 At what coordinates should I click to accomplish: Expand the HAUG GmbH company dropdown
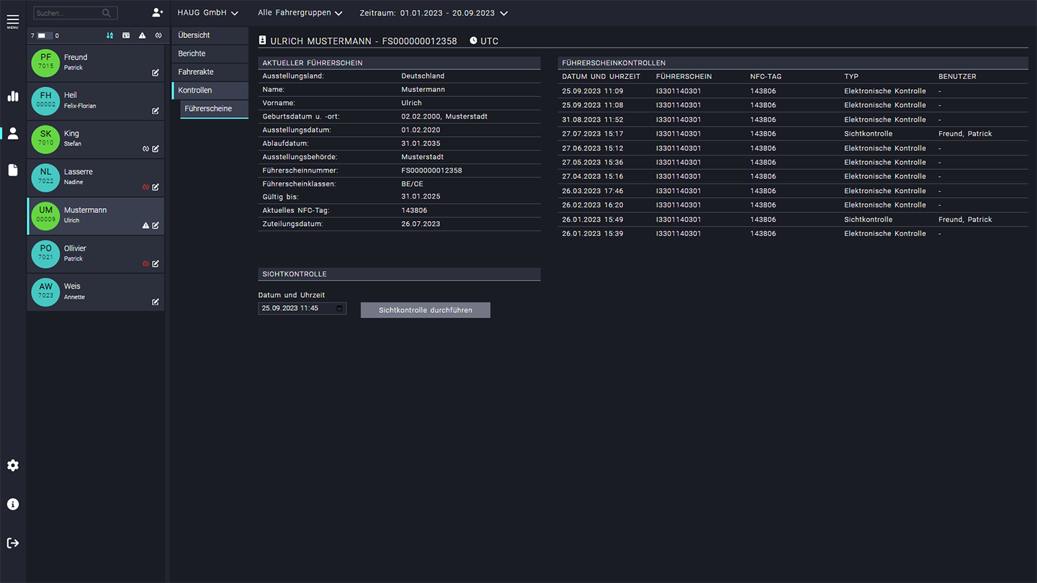[x=207, y=13]
